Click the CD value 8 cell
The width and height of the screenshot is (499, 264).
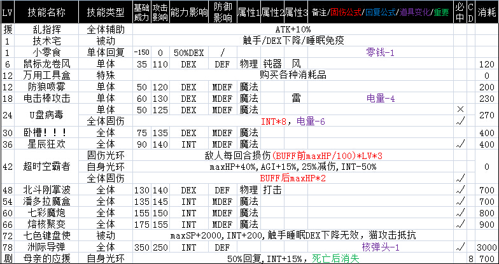[x=471, y=258]
